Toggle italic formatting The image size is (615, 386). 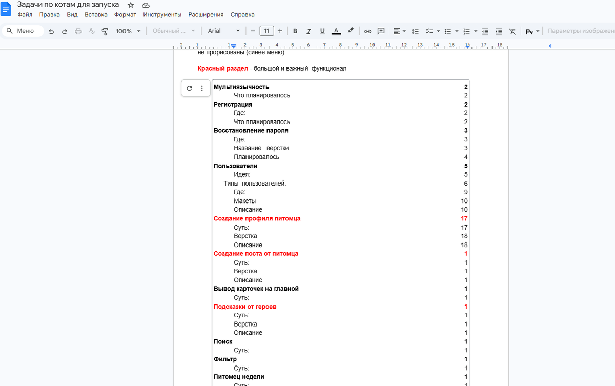tap(309, 31)
